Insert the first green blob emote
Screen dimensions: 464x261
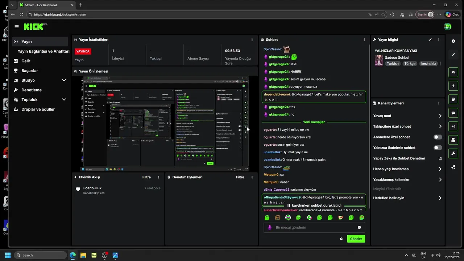267,218
